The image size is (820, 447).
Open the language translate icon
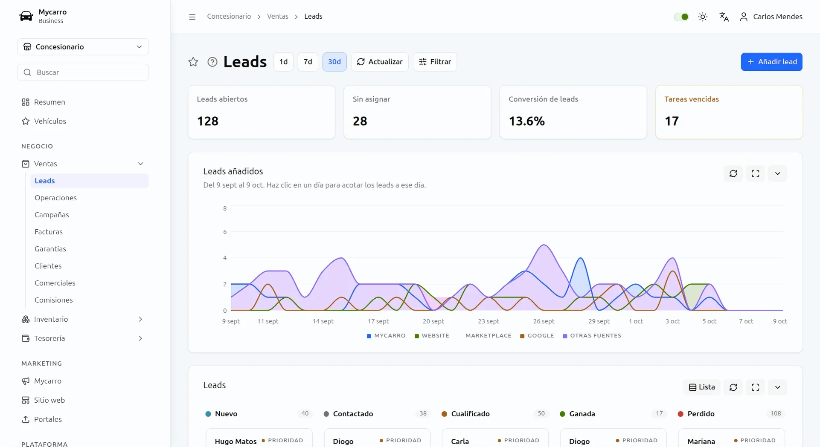click(724, 17)
